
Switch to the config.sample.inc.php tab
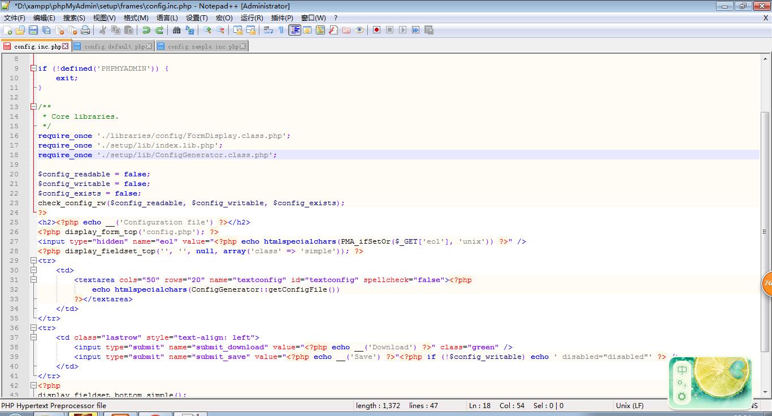(203, 46)
